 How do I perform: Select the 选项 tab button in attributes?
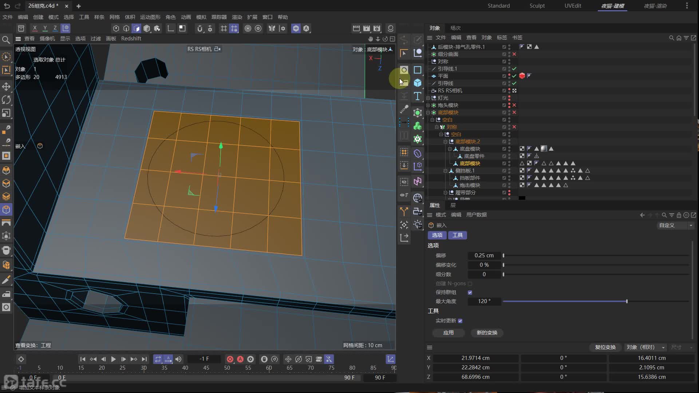(x=437, y=235)
